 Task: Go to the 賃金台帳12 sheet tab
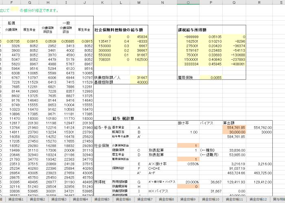click(258, 199)
